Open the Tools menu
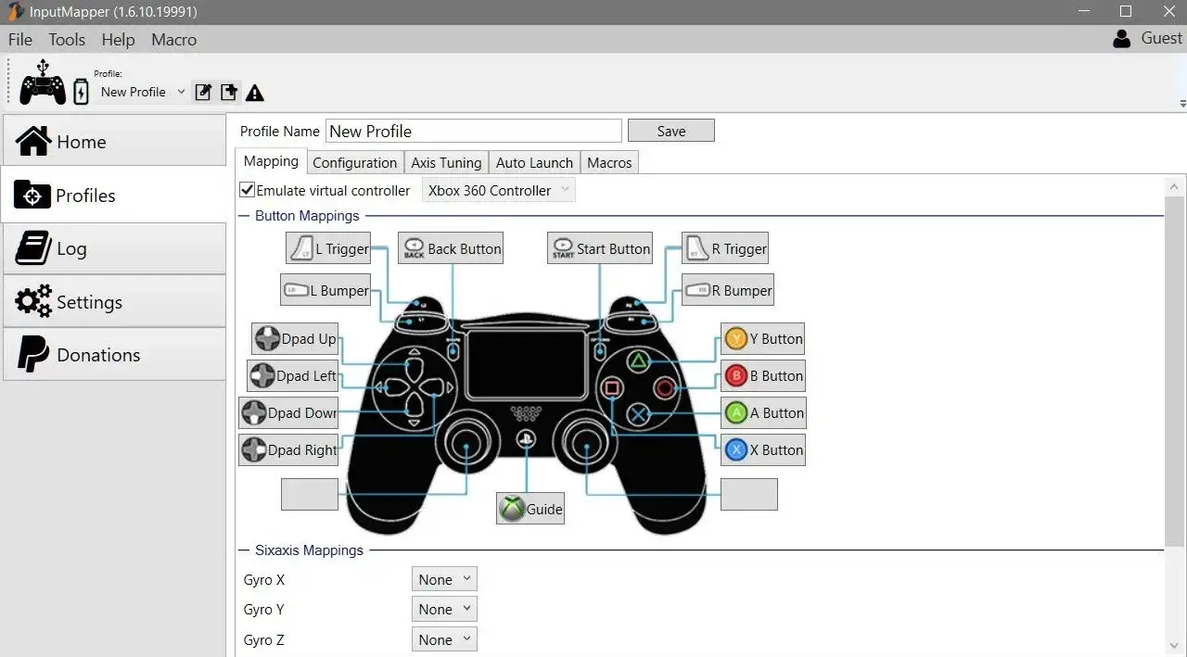Image resolution: width=1187 pixels, height=657 pixels. [x=66, y=39]
